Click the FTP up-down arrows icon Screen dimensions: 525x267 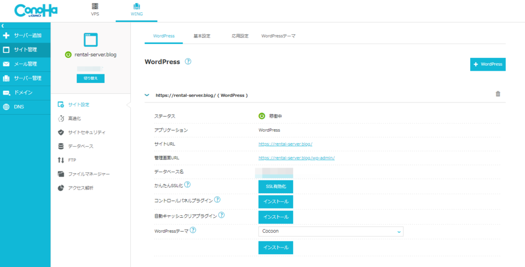tap(61, 160)
